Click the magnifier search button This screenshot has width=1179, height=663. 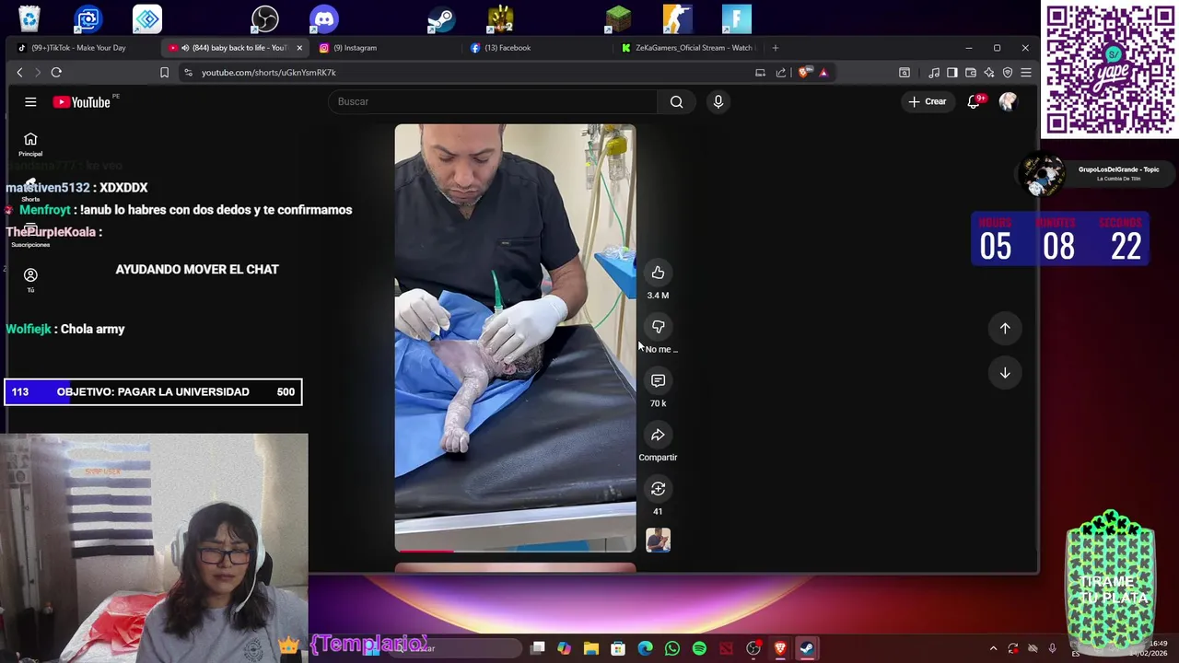677,101
